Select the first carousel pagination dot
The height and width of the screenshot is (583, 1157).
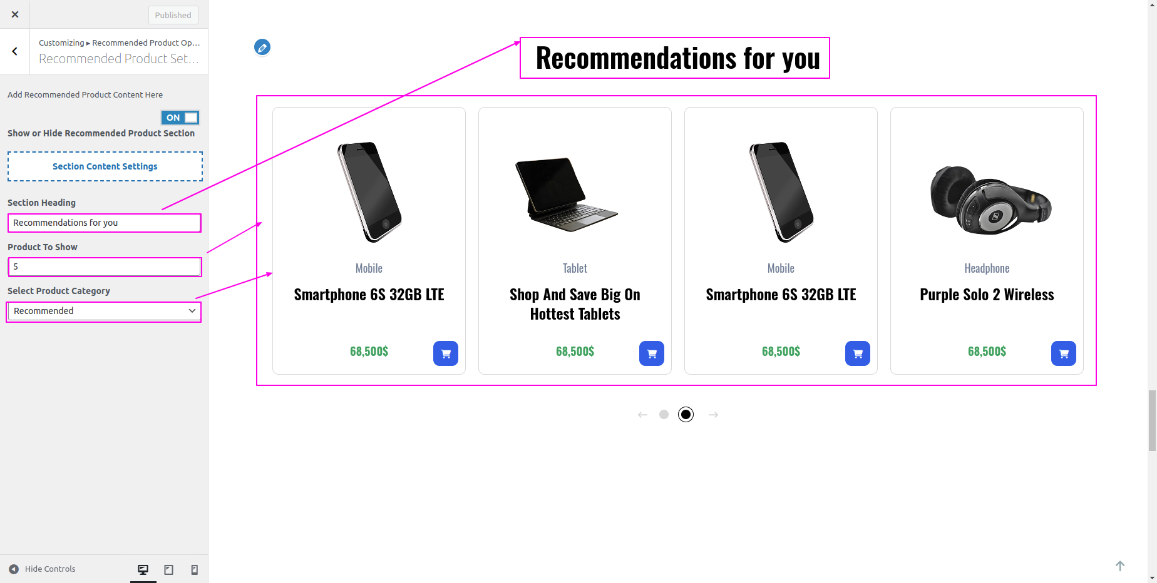(x=664, y=414)
